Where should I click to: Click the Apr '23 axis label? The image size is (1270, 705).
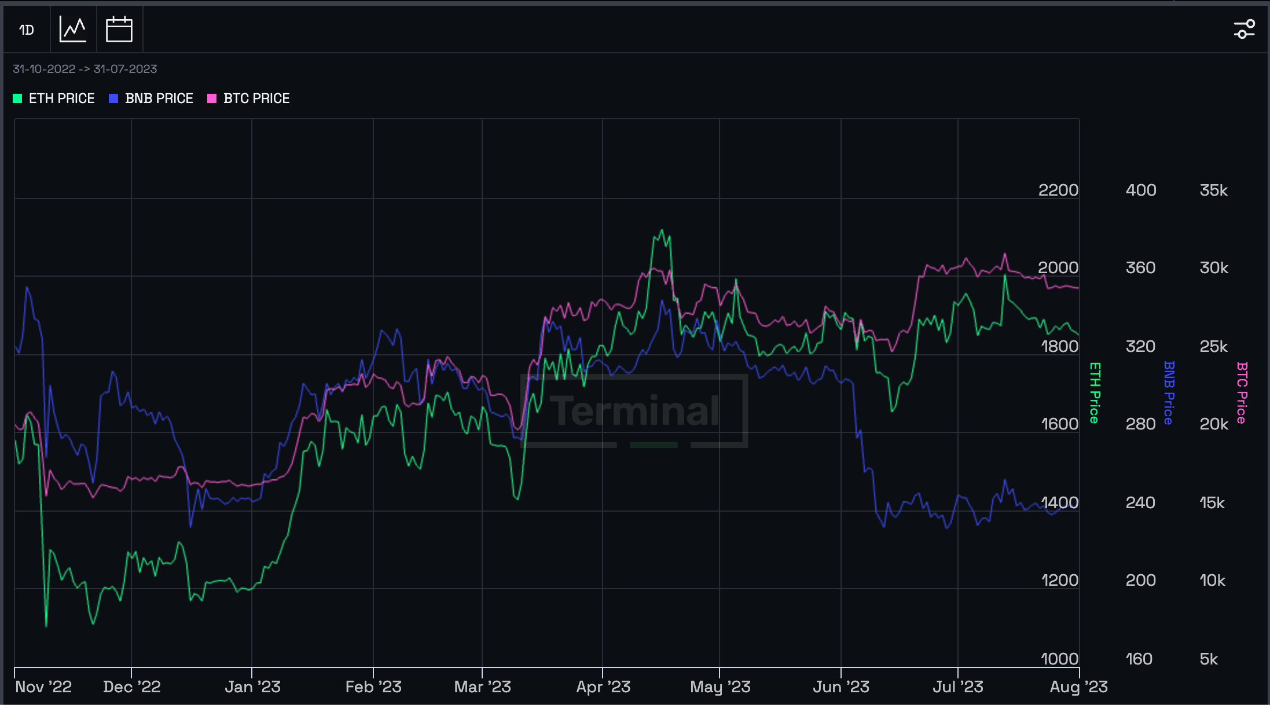tap(603, 687)
